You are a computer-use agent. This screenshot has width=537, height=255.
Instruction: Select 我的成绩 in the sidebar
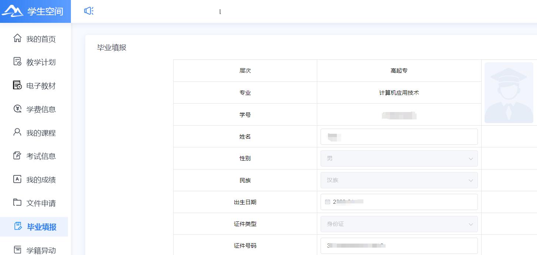coord(41,180)
